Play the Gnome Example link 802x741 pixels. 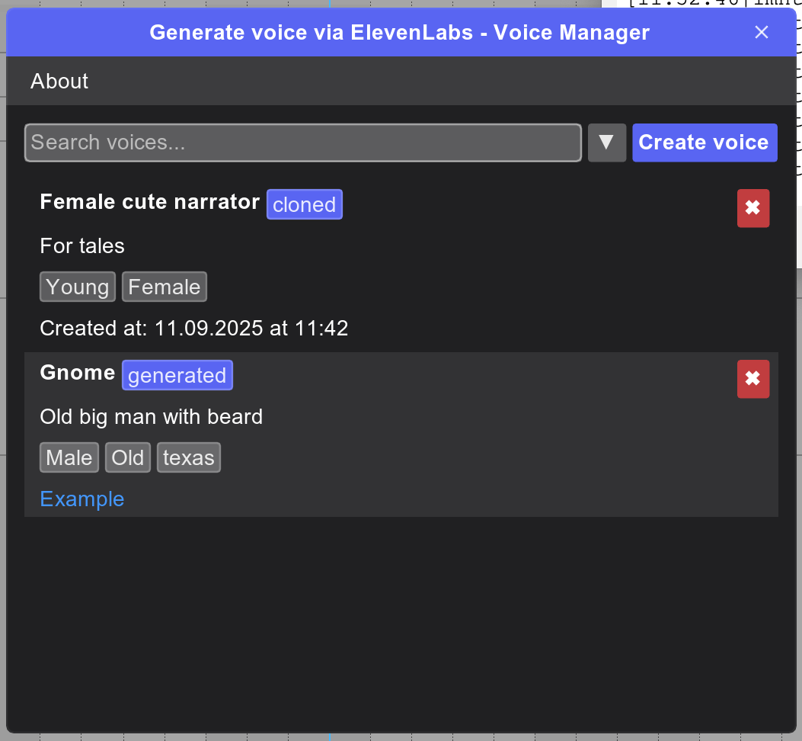pyautogui.click(x=81, y=499)
